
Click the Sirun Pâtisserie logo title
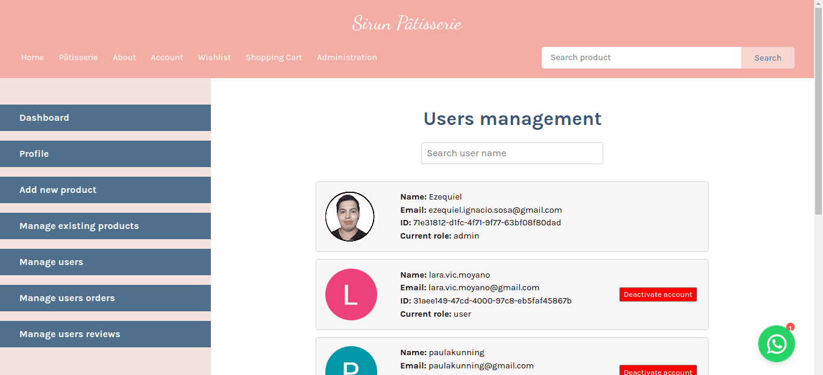tap(407, 23)
